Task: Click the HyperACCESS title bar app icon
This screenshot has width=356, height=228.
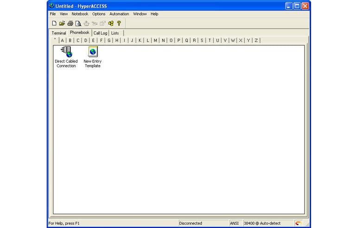Action: (x=51, y=6)
